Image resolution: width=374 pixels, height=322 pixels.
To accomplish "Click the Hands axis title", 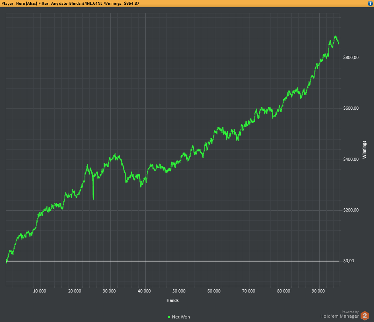I will 172,300.
